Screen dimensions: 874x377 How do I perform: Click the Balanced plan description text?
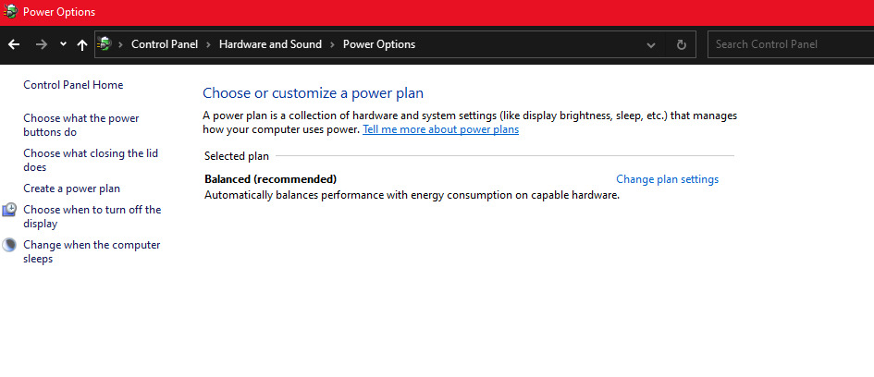[412, 196]
